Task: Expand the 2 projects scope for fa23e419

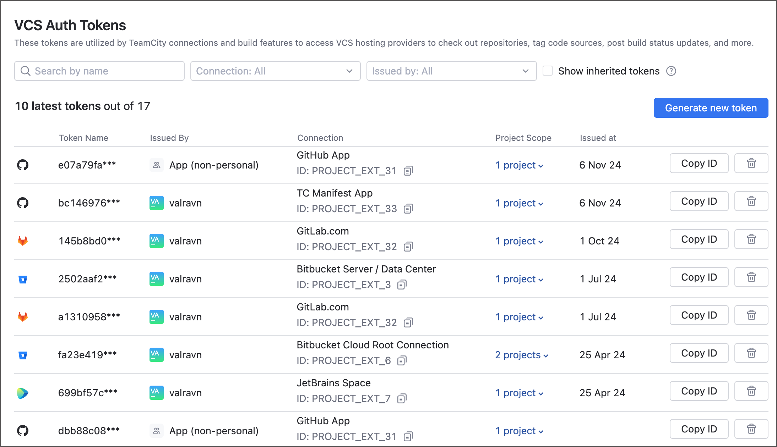Action: click(522, 355)
